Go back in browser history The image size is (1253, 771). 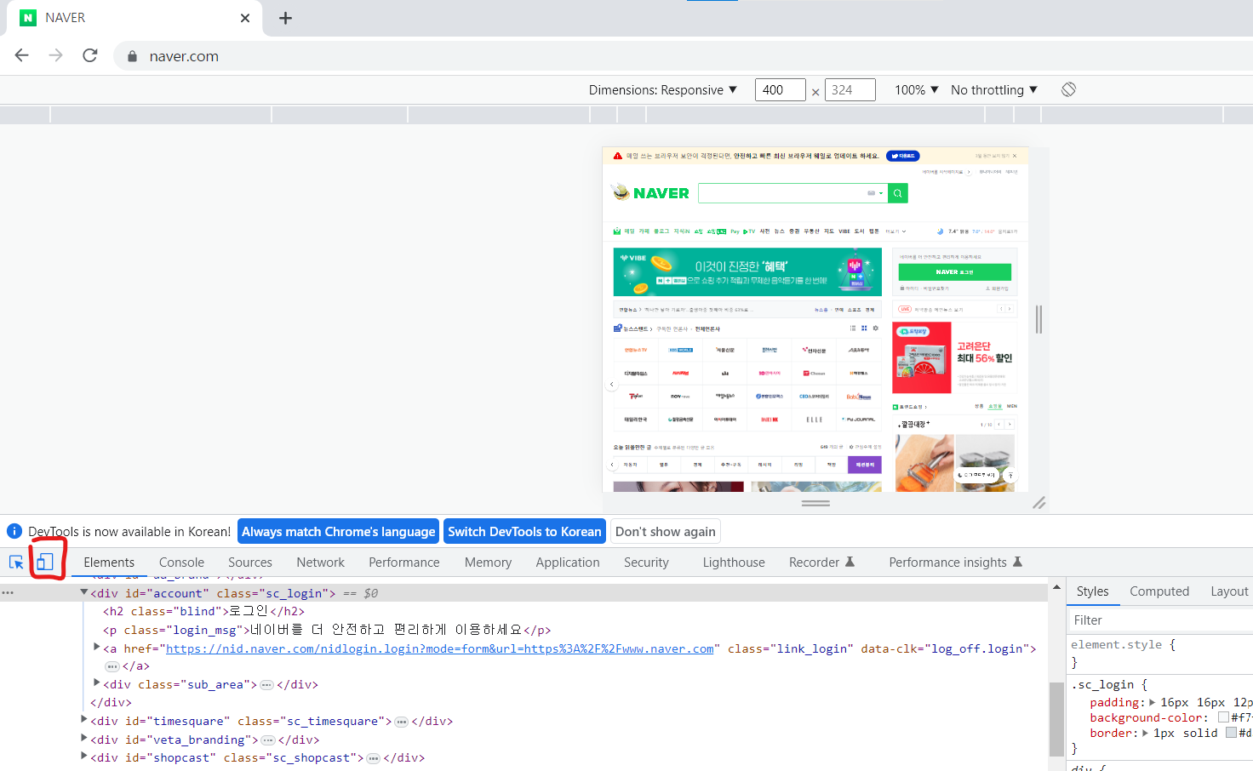[22, 55]
